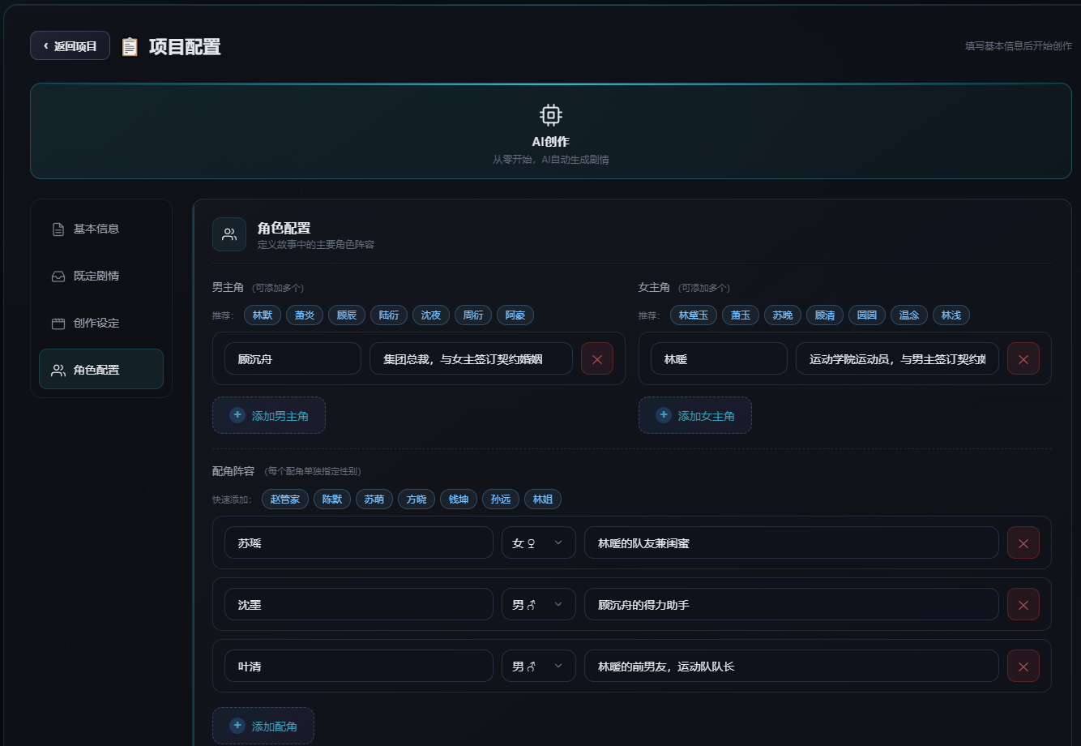Switch to 既定剧情 section
The width and height of the screenshot is (1081, 746).
(x=101, y=276)
